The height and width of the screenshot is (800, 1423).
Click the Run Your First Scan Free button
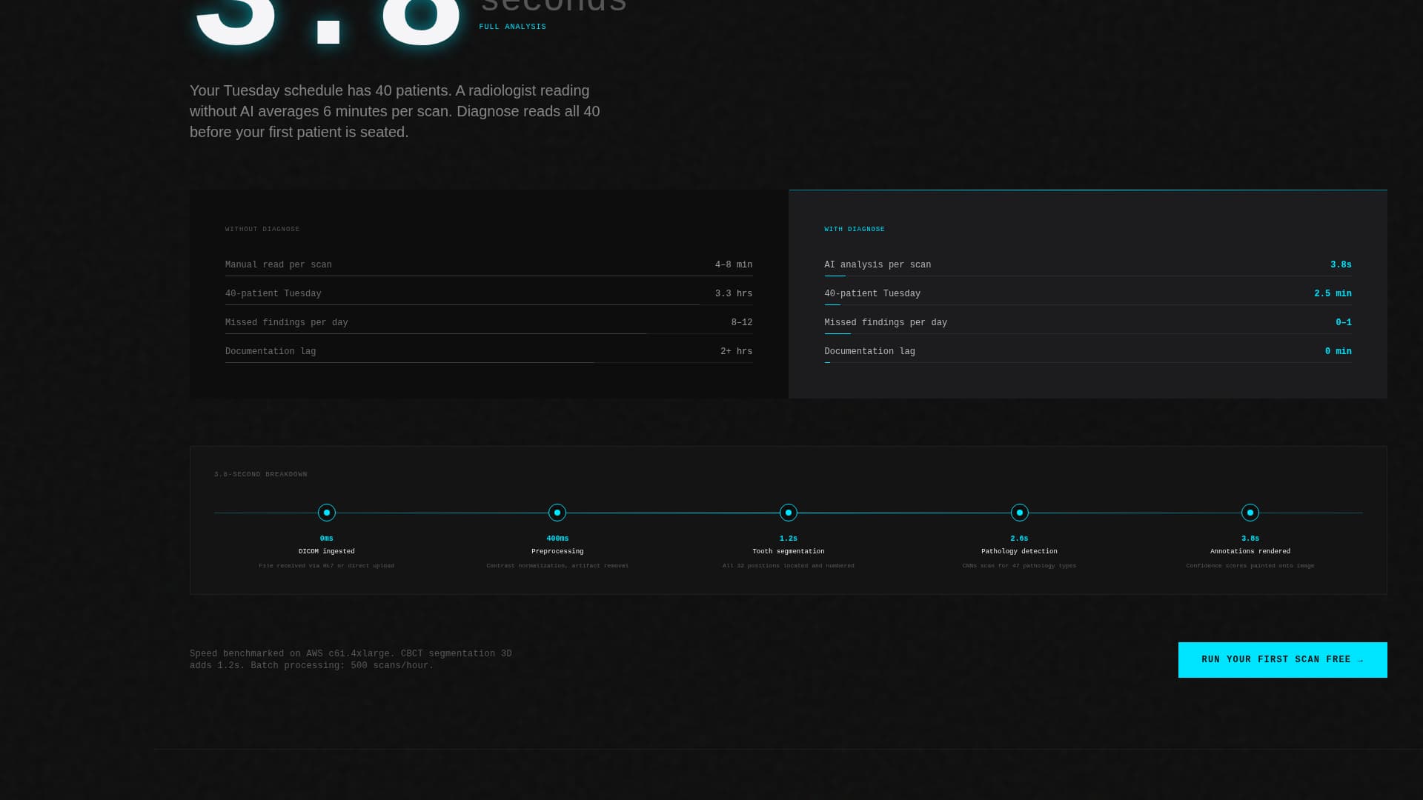pyautogui.click(x=1282, y=660)
